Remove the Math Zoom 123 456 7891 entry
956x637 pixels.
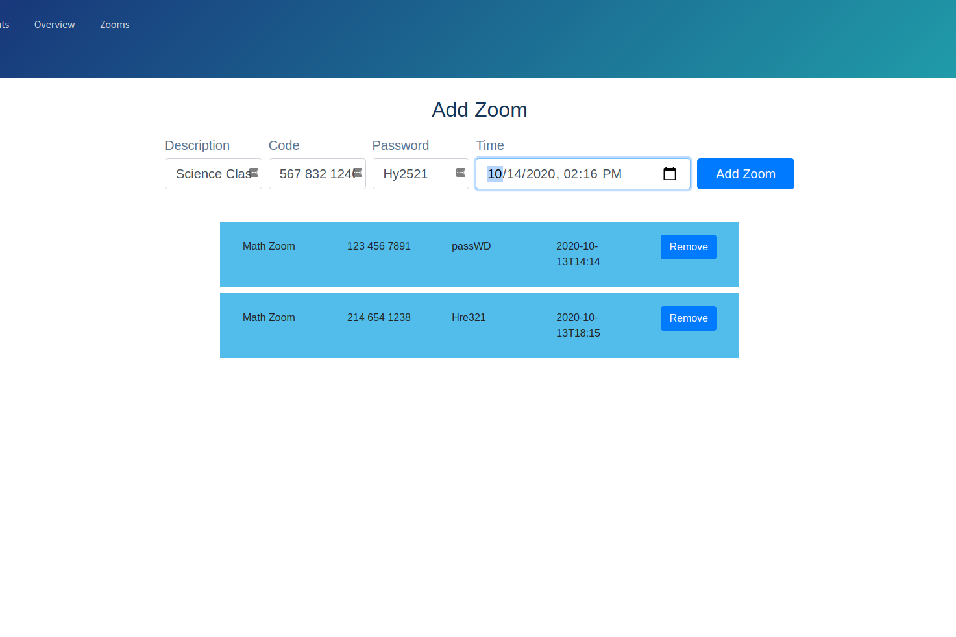coord(689,247)
